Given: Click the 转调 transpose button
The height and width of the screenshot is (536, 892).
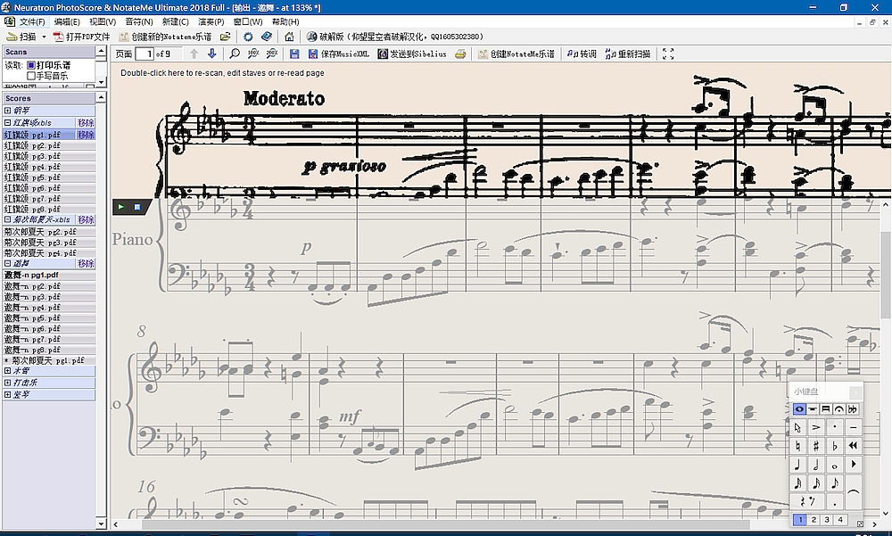Looking at the screenshot, I should (582, 54).
